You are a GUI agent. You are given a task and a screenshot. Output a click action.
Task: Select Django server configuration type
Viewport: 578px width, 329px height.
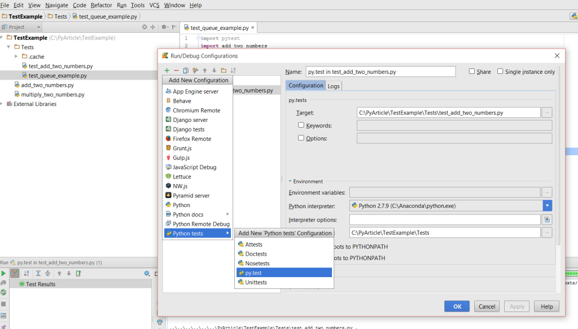(198, 120)
